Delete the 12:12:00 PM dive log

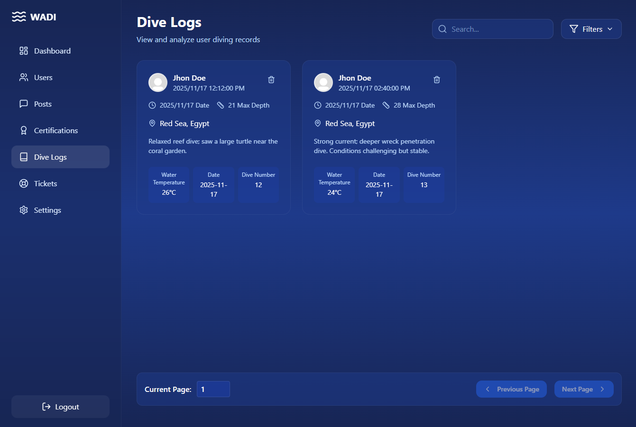coord(271,80)
